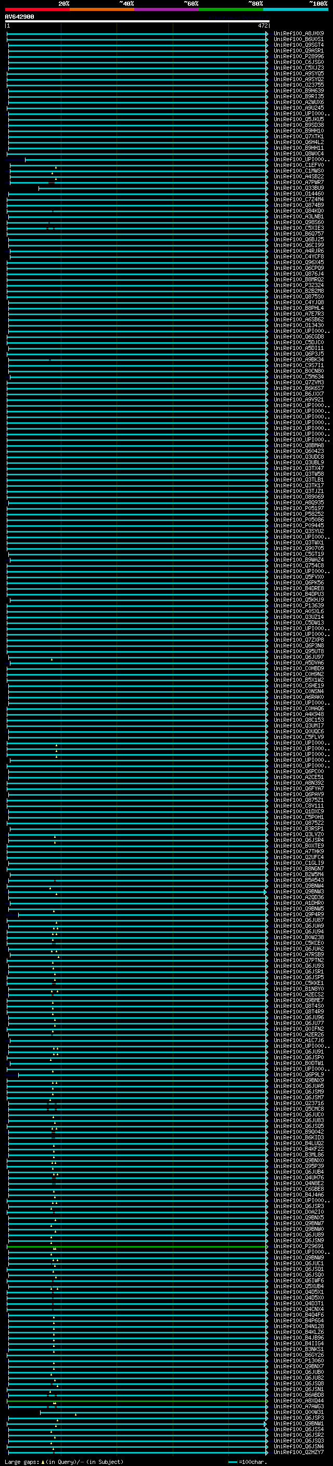Select the UniRef100_Q5XUB4 label
333x1466 pixels.
(298, 1286)
